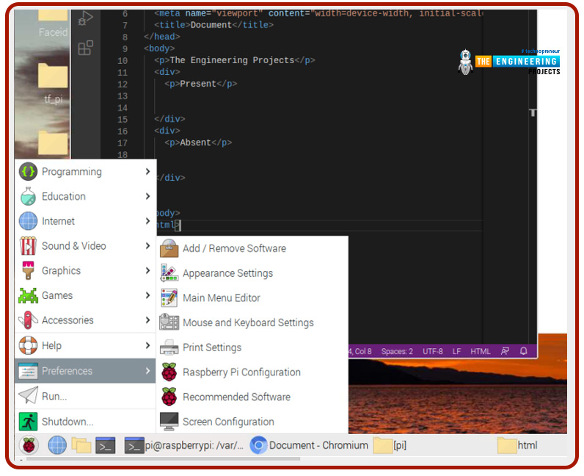Viewport: 584px width, 476px height.
Task: Switch to the html folder window
Action: (x=517, y=445)
